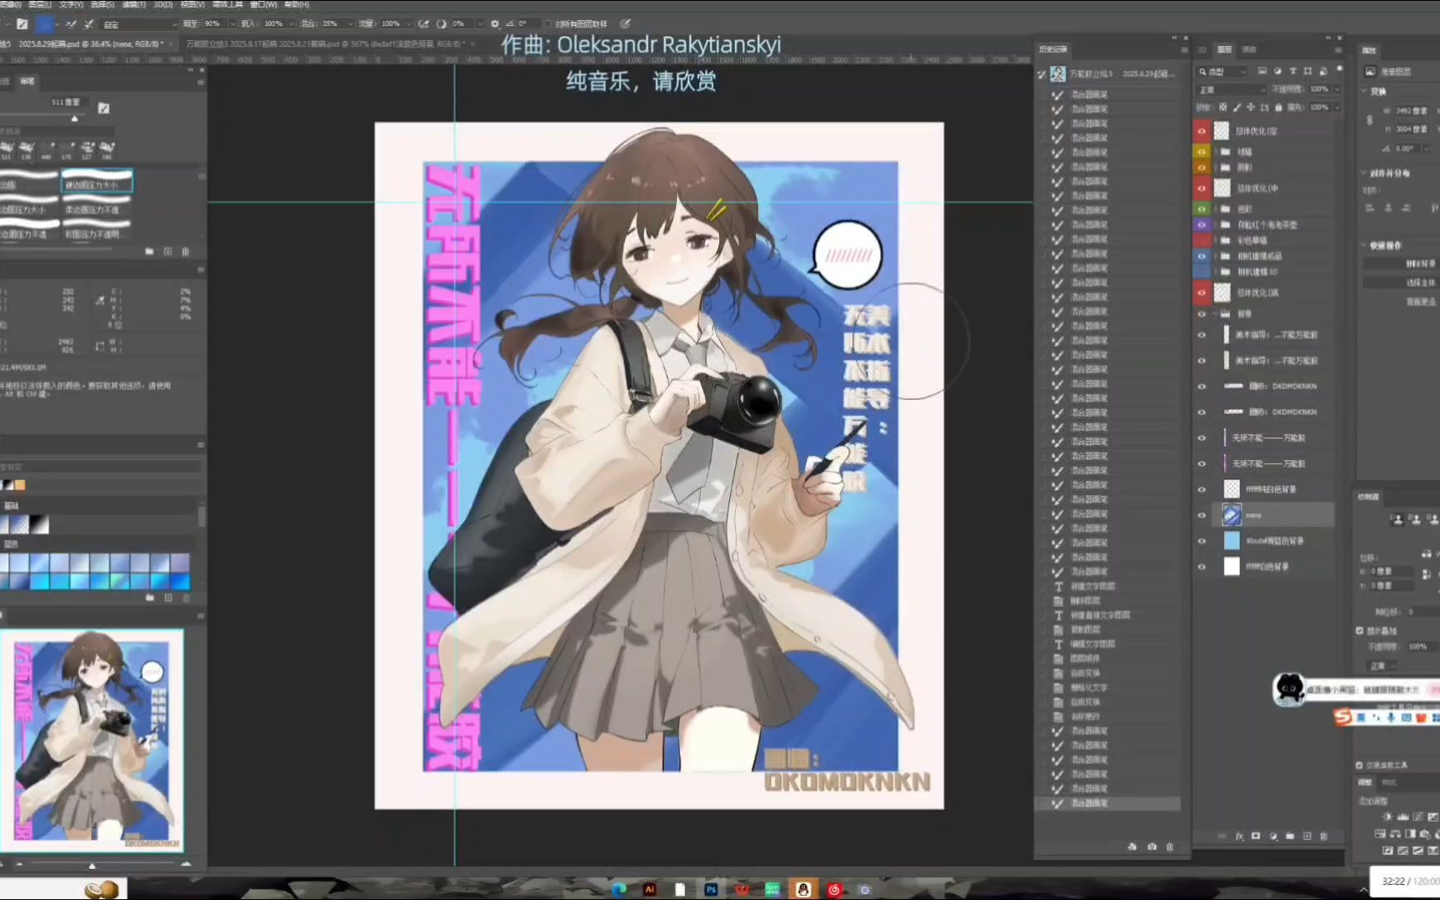Open the History panel hamburger menu
This screenshot has width=1440, height=900.
(x=1184, y=50)
